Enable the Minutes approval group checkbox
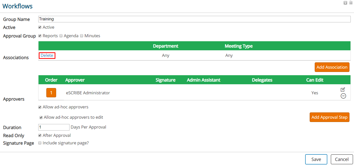 click(x=82, y=36)
